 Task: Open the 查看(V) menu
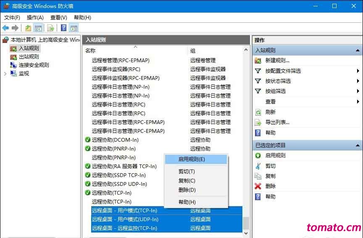58,18
